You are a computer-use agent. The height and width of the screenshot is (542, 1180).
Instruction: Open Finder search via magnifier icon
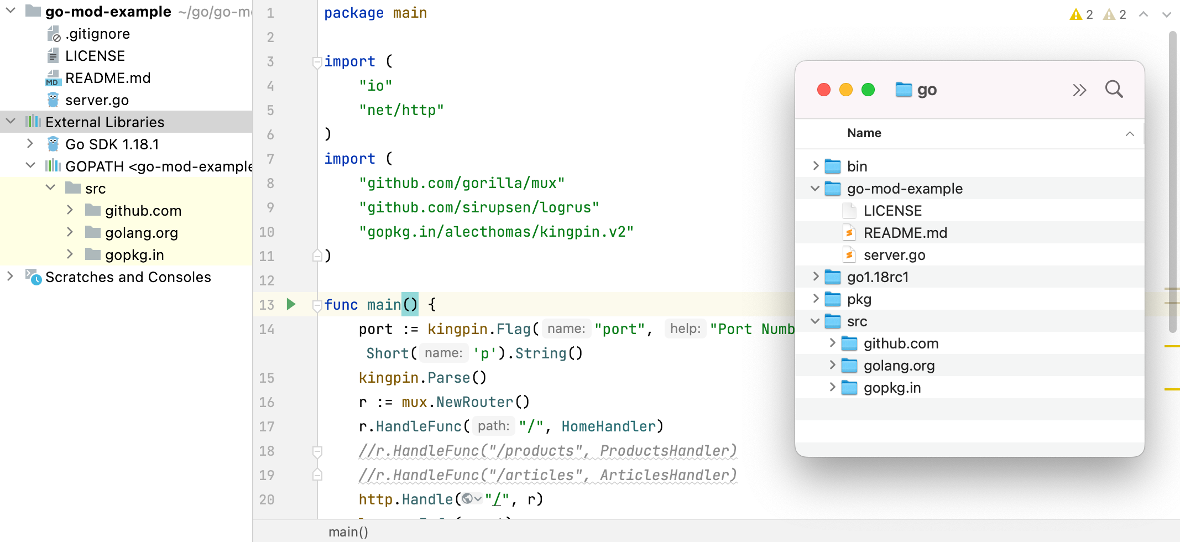[1114, 89]
